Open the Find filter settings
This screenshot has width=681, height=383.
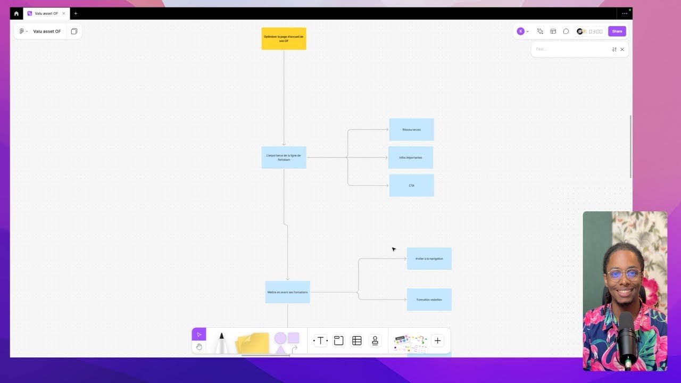tap(614, 49)
